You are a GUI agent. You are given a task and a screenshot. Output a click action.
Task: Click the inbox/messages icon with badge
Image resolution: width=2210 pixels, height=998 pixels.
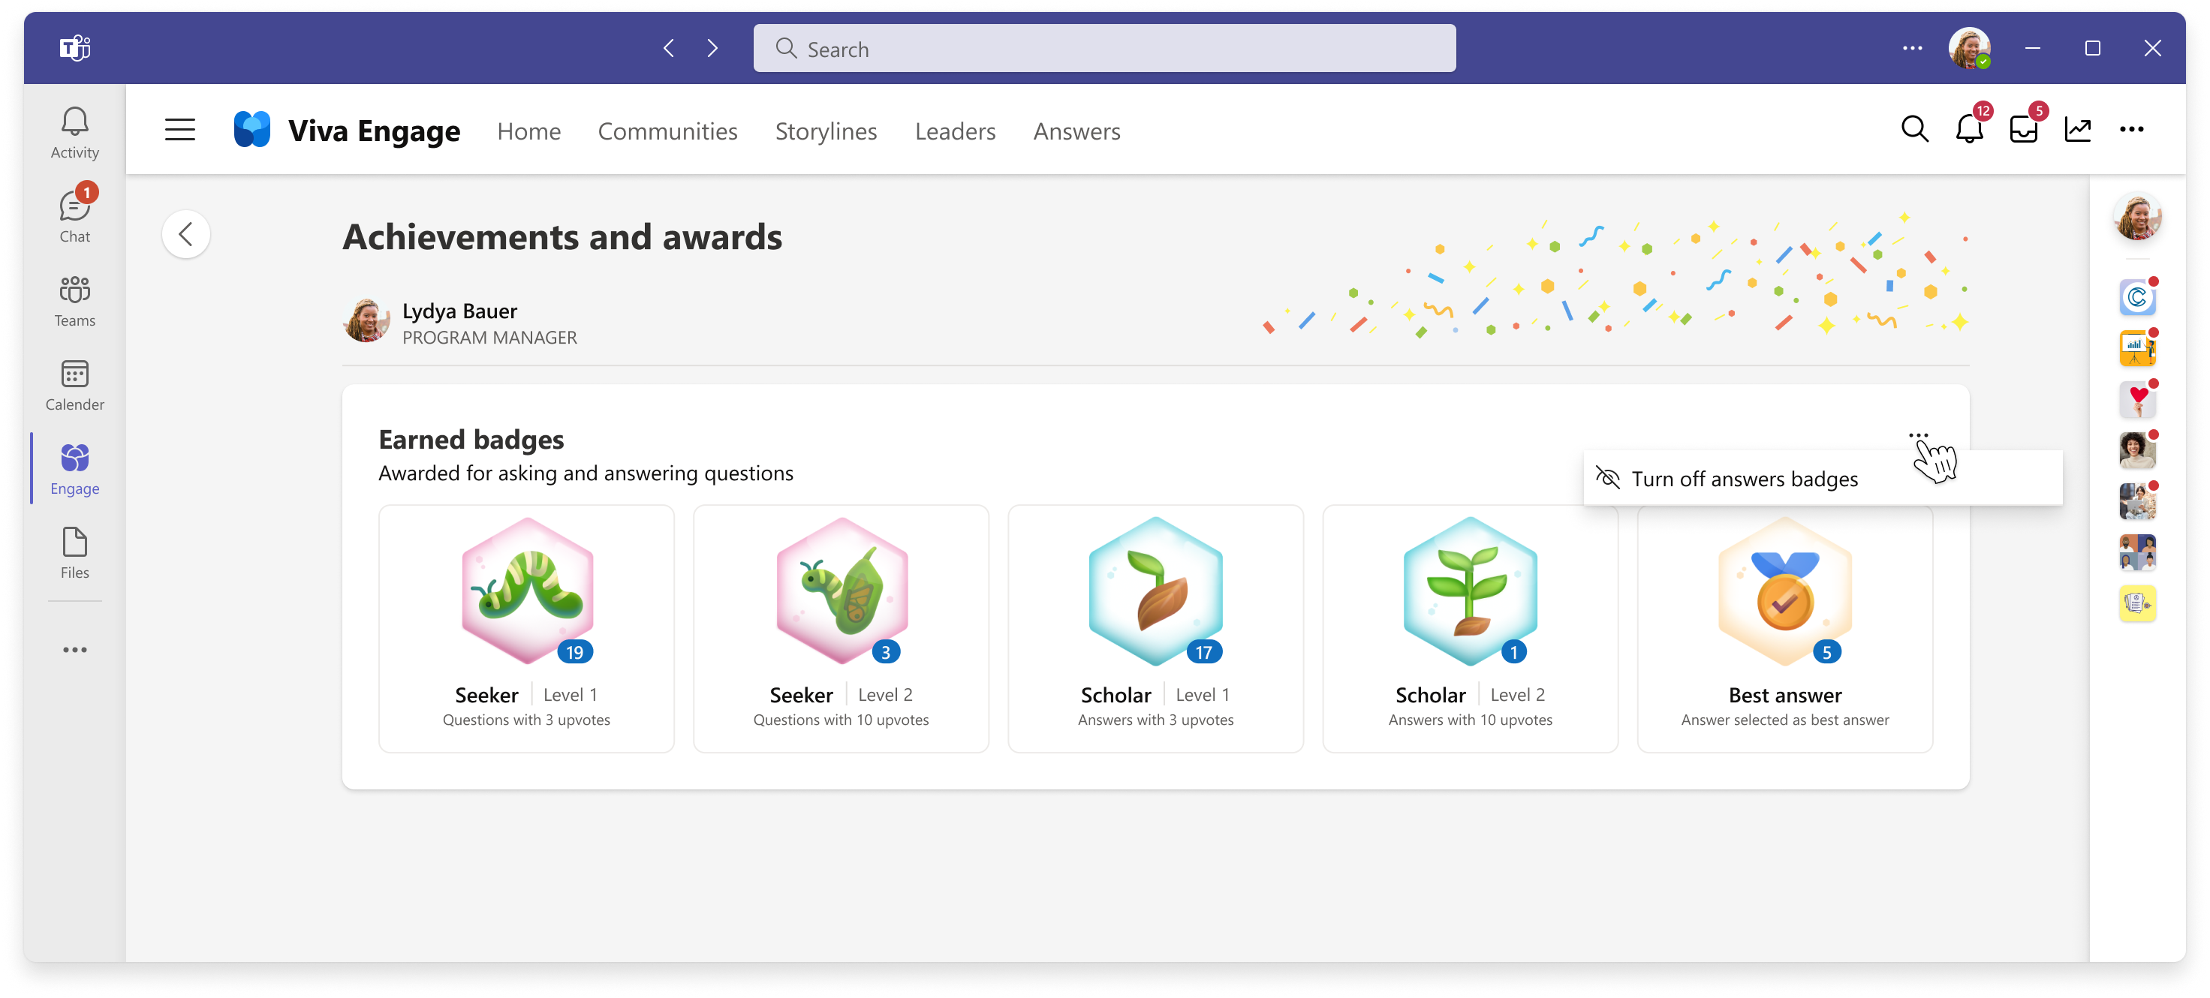[2024, 130]
